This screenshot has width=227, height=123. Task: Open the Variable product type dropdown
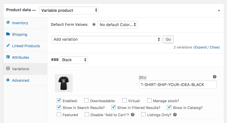tap(69, 10)
